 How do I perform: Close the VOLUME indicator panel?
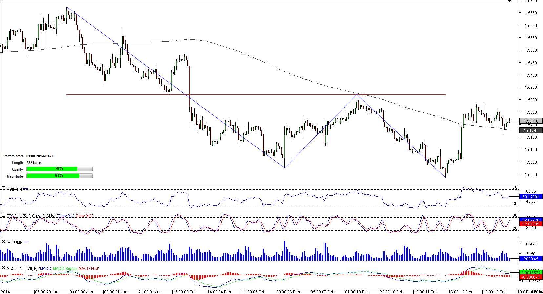click(3, 242)
